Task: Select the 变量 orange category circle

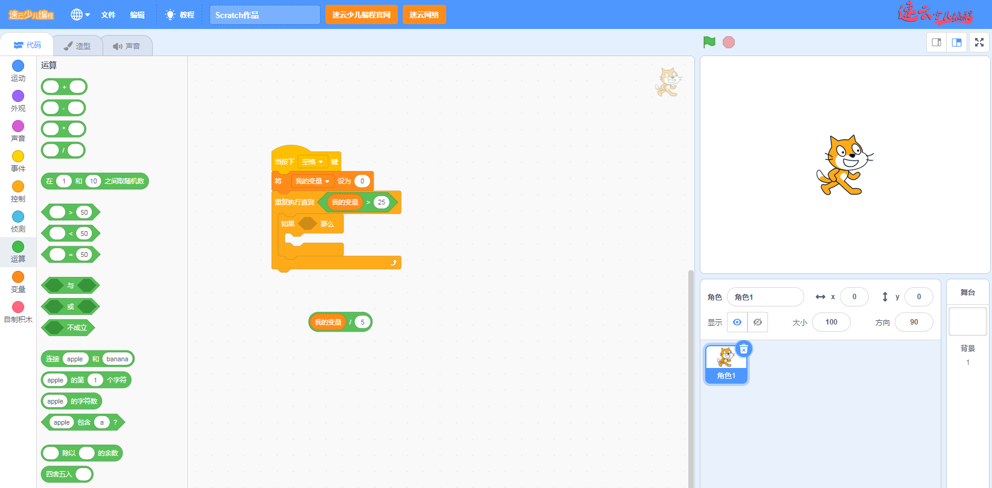Action: pyautogui.click(x=18, y=277)
